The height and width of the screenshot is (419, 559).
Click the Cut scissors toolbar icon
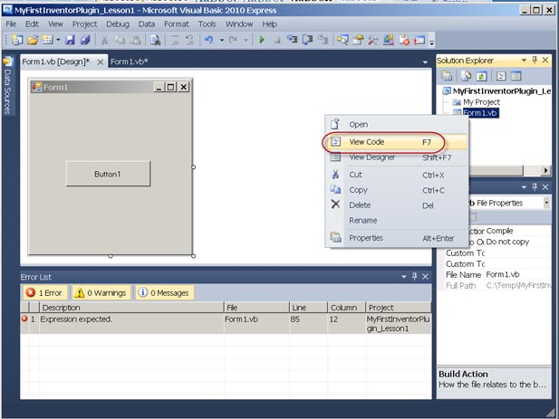pyautogui.click(x=104, y=40)
